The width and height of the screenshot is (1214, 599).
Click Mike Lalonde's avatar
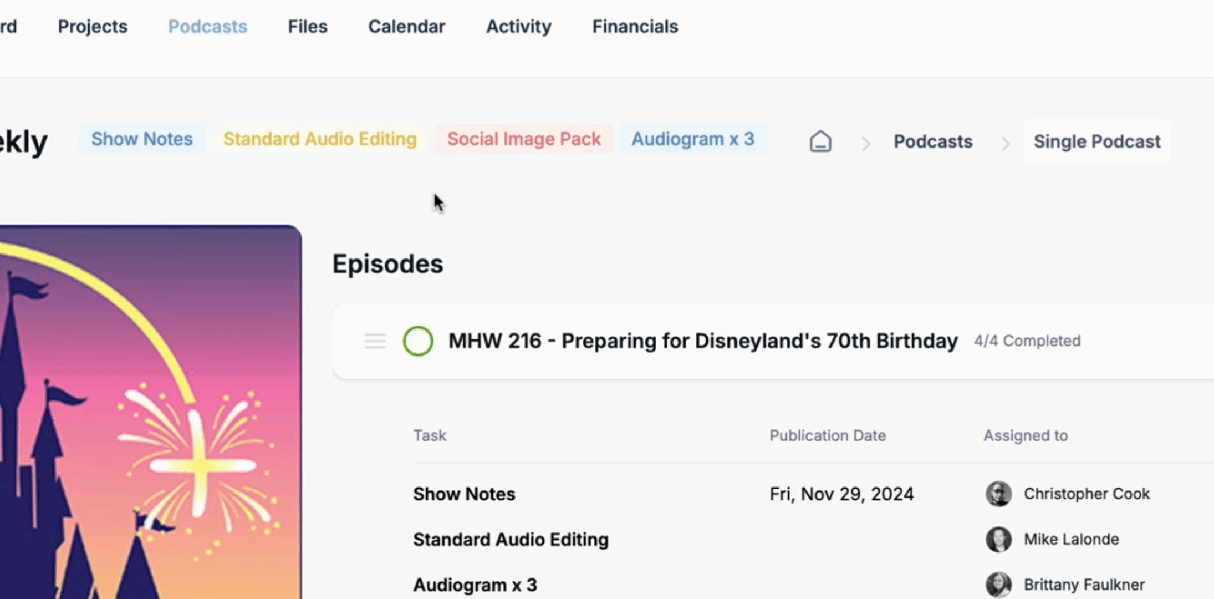point(998,539)
